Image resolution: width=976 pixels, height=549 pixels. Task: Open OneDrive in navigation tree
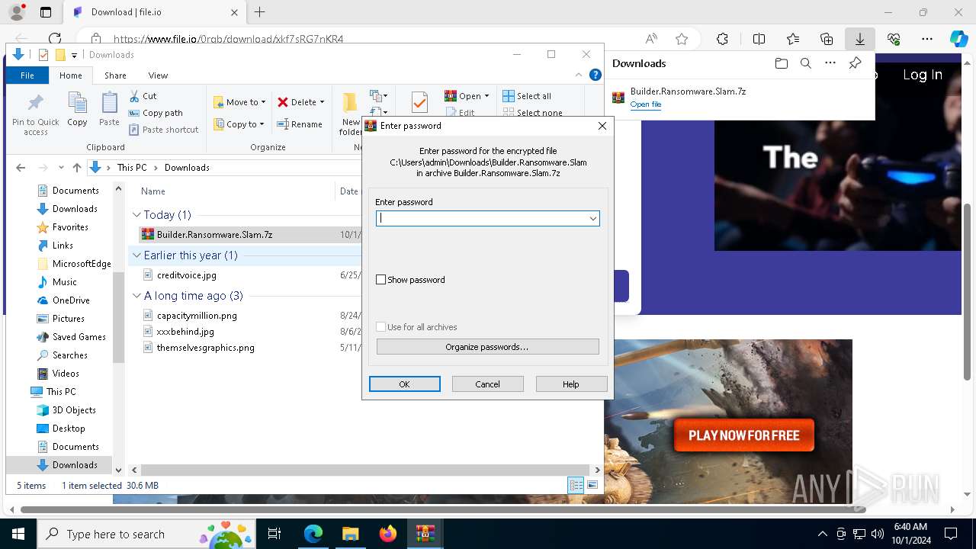click(71, 300)
